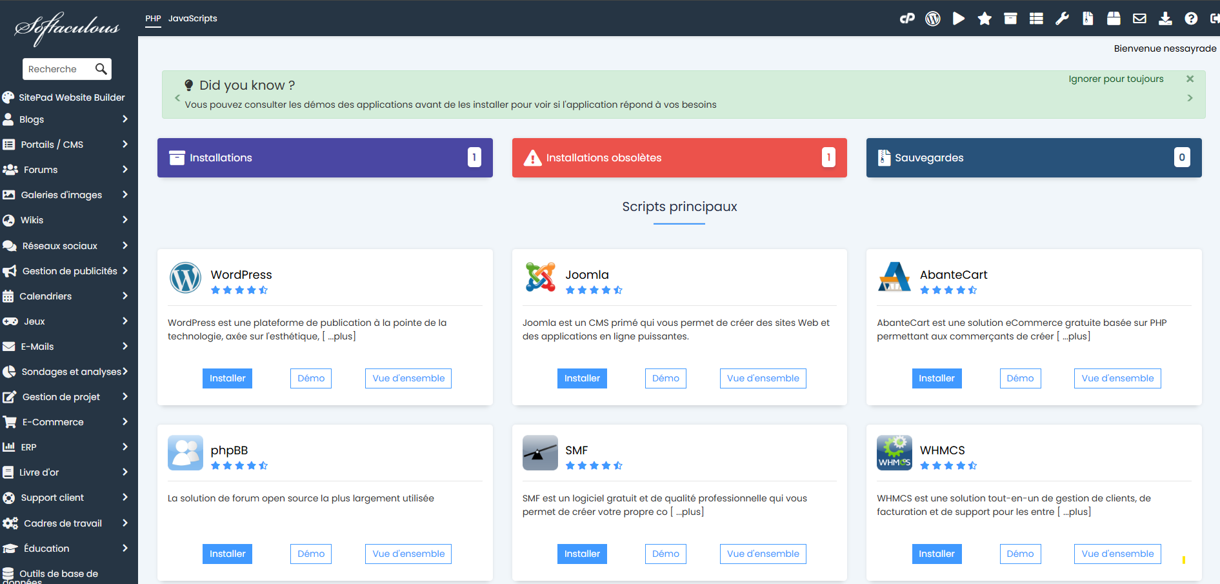This screenshot has width=1220, height=584.
Task: Click Installer for Joomla
Action: (x=582, y=378)
